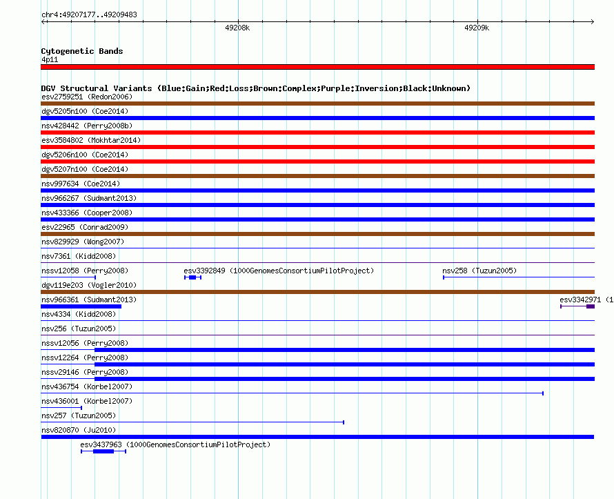Image resolution: width=614 pixels, height=499 pixels.
Task: Select nsv7361 (Kidd2008) label
Action: click(x=79, y=256)
